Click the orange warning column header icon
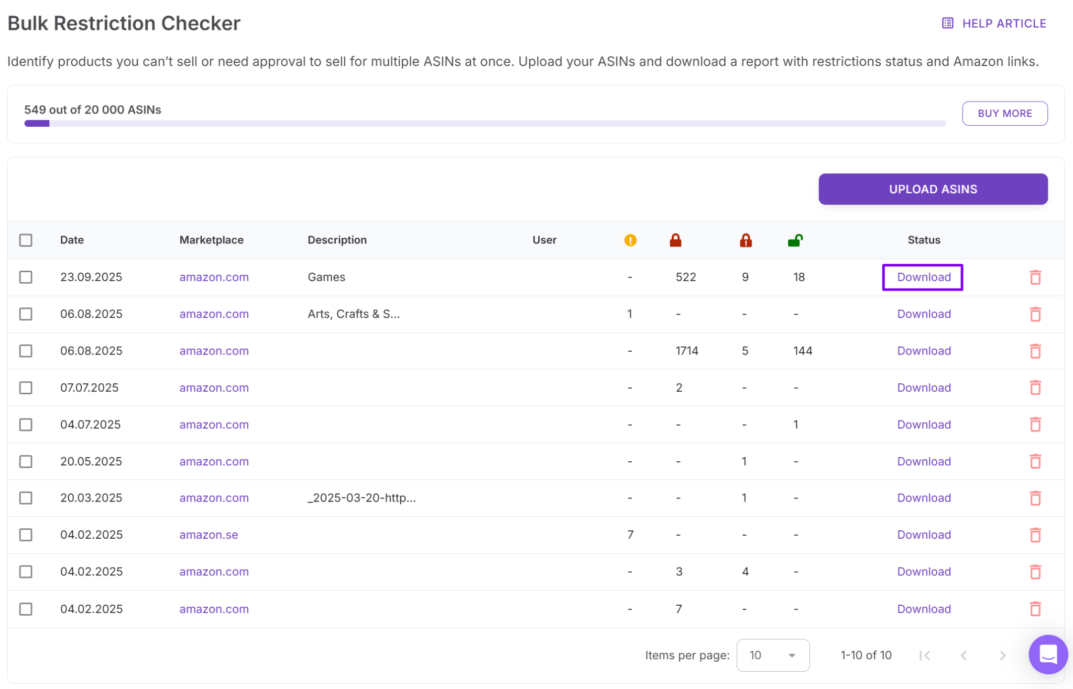 (x=630, y=240)
